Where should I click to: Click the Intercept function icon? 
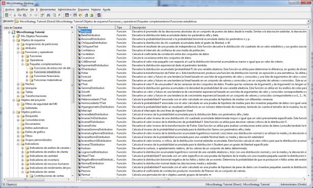tap(79, 111)
